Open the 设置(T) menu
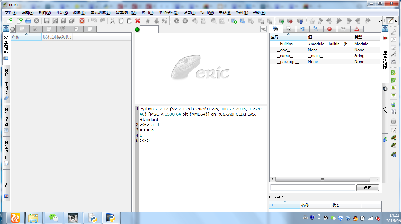Screen dimensions: 401x224 point(189,13)
